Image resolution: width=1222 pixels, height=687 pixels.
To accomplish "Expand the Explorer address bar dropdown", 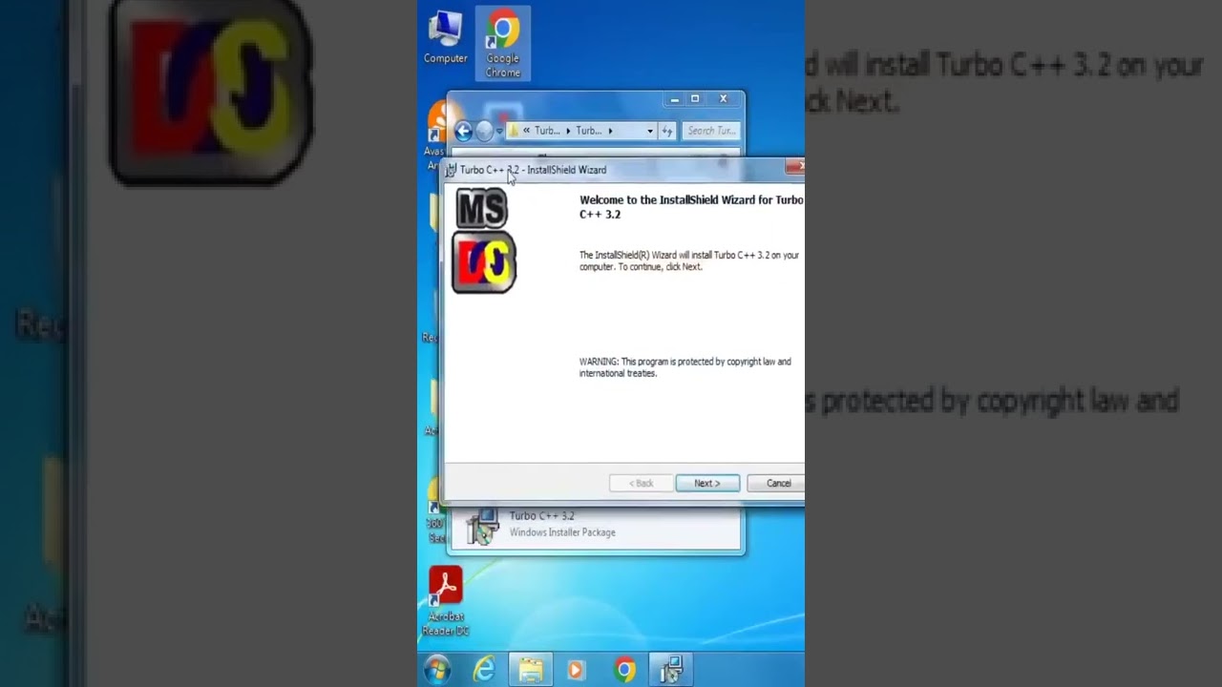I will pos(650,131).
